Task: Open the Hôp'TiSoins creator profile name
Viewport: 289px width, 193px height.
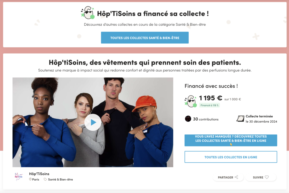Action: pyautogui.click(x=39, y=174)
